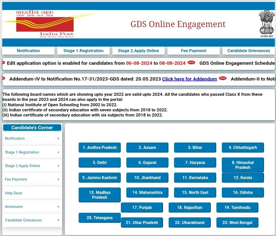Select the Maharashtra state button
Viewport: 276px width, 236px height.
pos(147,192)
